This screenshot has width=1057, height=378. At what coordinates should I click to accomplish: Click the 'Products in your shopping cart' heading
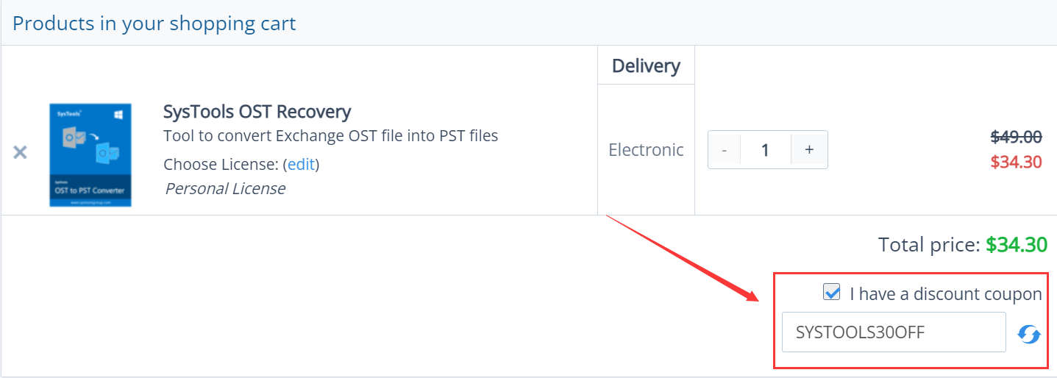click(154, 23)
